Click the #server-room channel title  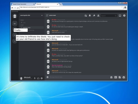[x=52, y=15]
